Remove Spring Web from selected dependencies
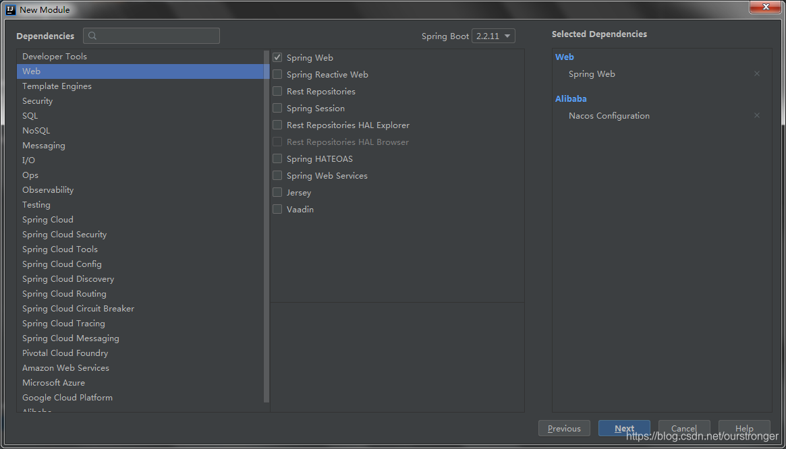 pyautogui.click(x=757, y=73)
